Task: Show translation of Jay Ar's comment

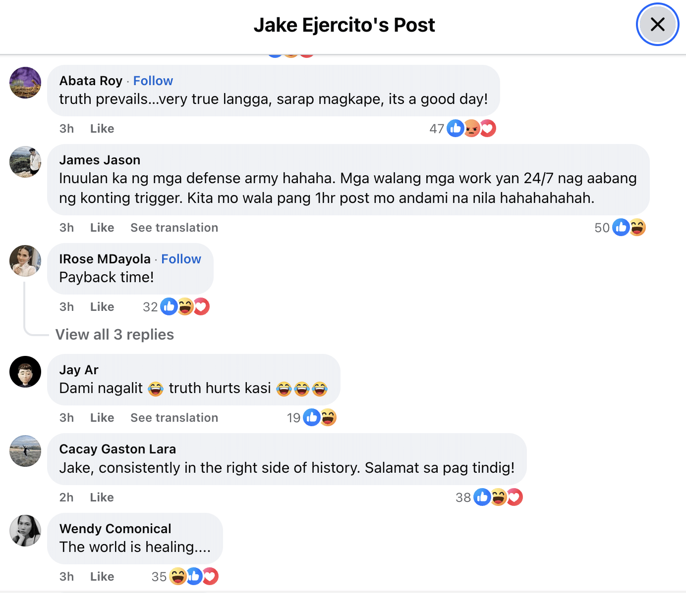Action: coord(174,417)
